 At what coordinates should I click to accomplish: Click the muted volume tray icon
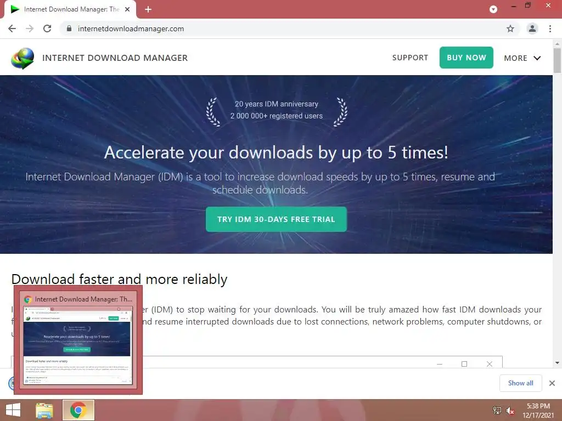(x=510, y=411)
